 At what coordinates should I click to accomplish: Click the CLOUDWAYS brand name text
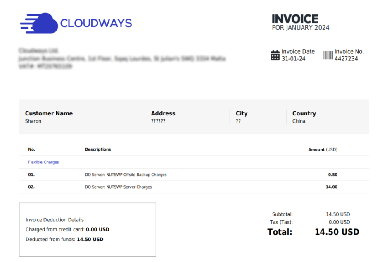click(96, 23)
